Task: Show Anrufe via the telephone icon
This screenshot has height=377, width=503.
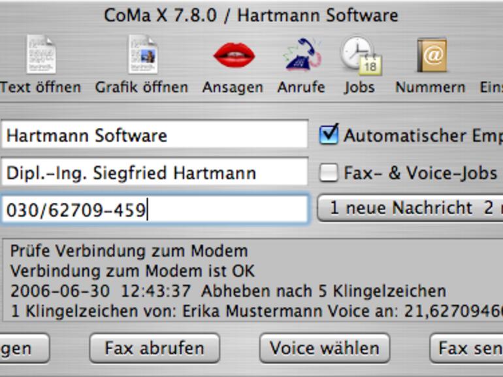Action: click(302, 54)
